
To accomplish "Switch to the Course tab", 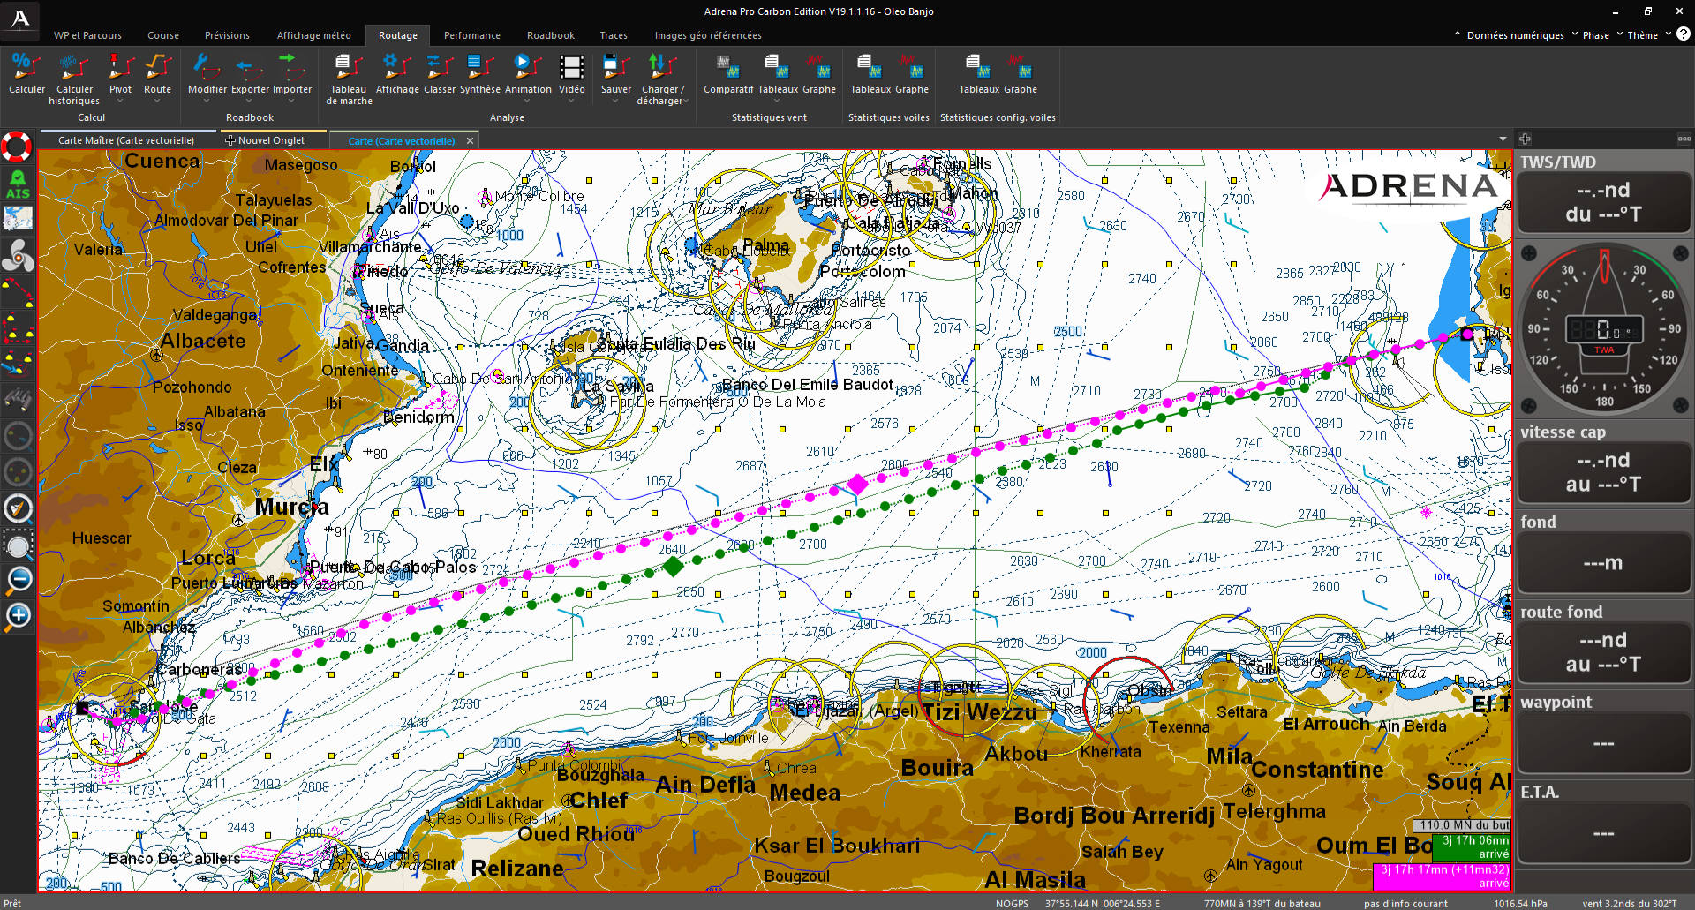I will (163, 35).
